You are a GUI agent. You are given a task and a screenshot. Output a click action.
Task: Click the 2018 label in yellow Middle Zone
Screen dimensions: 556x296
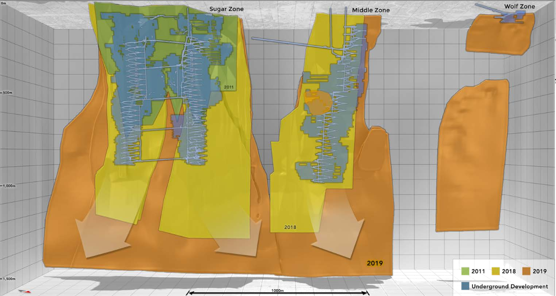tap(290, 227)
